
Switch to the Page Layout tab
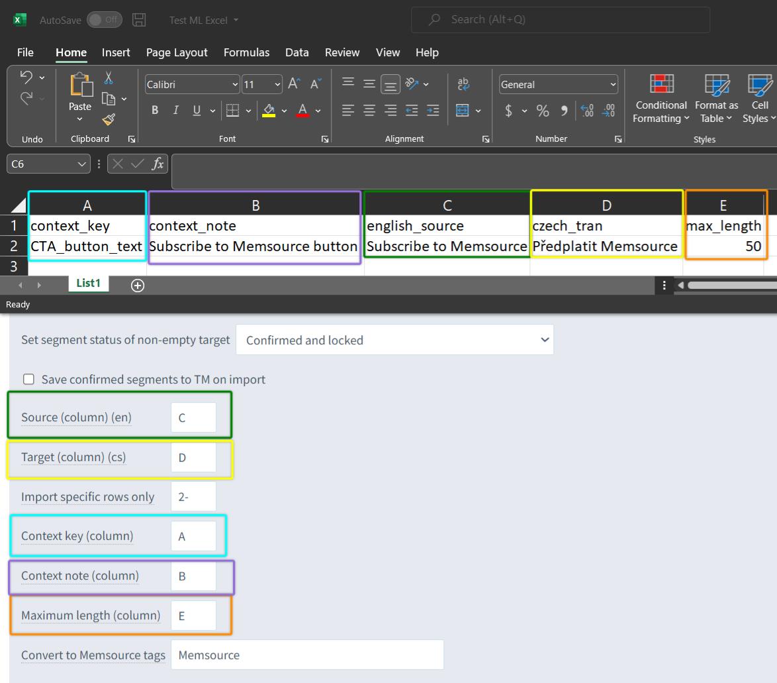coord(177,52)
